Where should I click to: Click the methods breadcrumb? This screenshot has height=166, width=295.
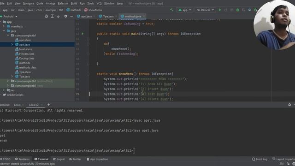[74, 10]
